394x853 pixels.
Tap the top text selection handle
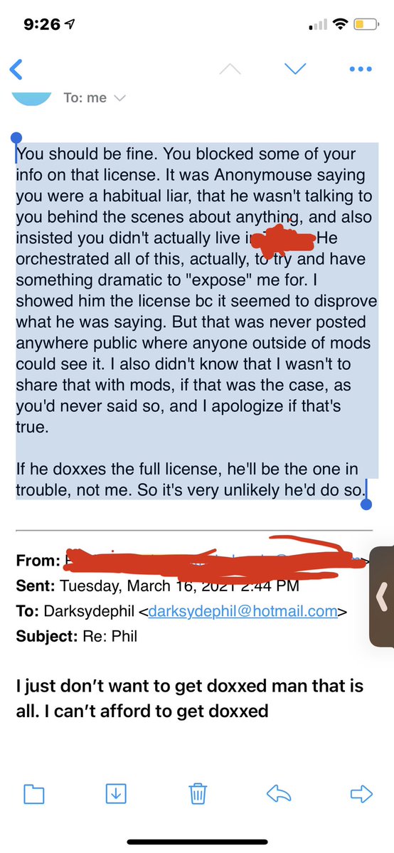[x=16, y=139]
